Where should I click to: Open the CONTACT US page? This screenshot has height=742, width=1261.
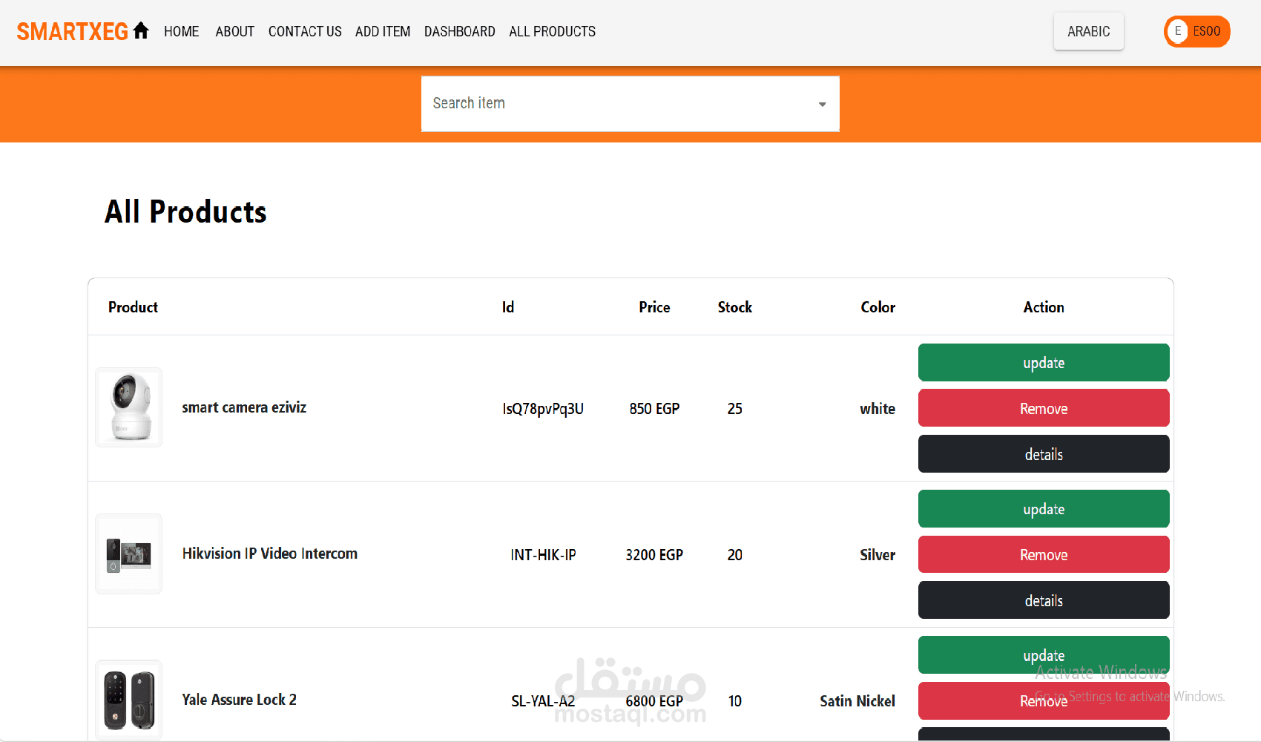[x=305, y=32]
